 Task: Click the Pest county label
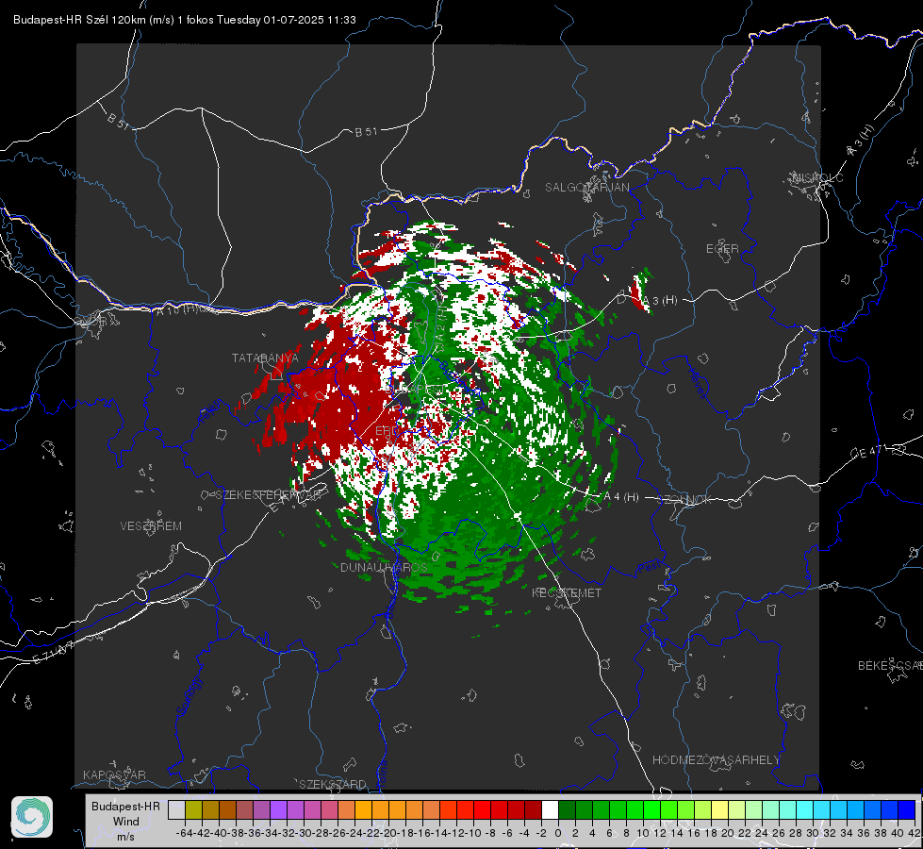tap(650, 567)
